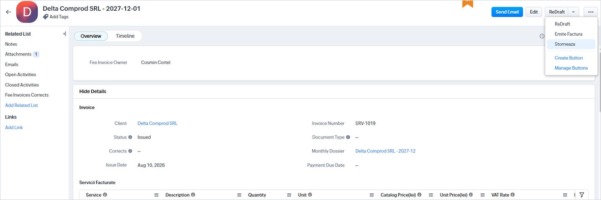Click info icon beside Description column
This screenshot has height=200, width=601.
(193, 194)
